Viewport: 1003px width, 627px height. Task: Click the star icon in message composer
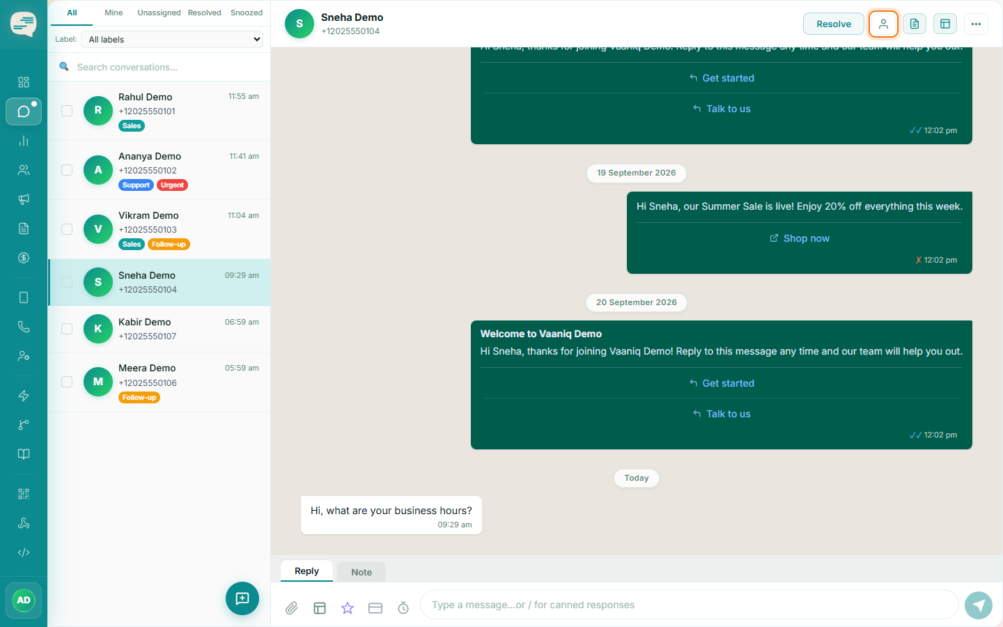(x=348, y=608)
